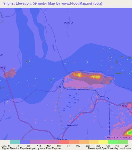Click the osm-static-maps attribution text
Screen dimensions: 132x150
(x=119, y=137)
